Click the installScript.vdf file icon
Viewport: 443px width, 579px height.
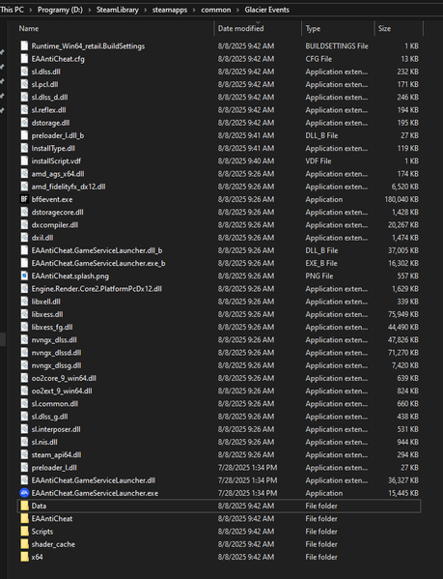coord(24,161)
